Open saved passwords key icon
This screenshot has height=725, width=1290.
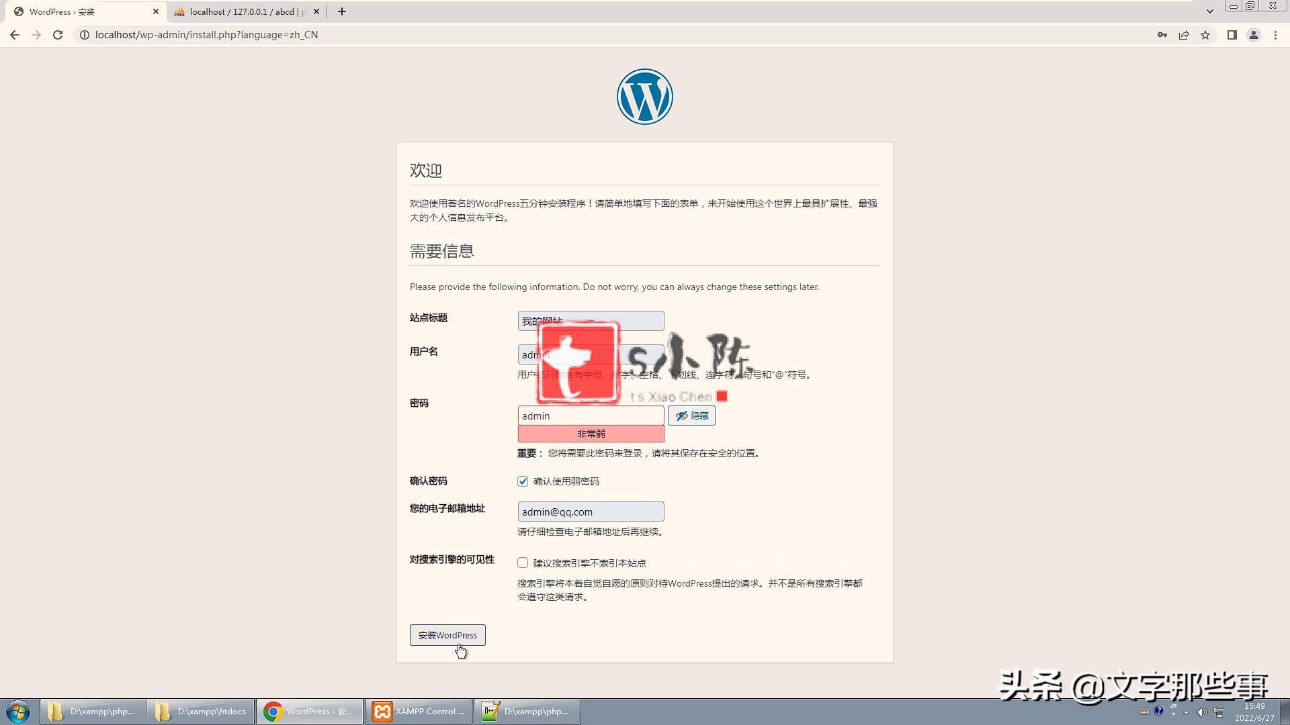click(x=1162, y=35)
